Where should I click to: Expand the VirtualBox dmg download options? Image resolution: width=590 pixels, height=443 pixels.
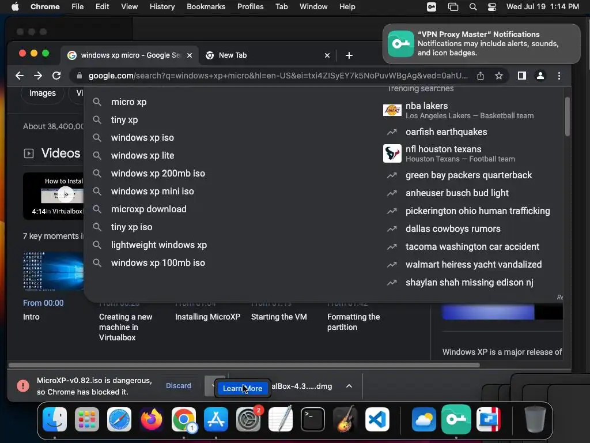(x=349, y=386)
